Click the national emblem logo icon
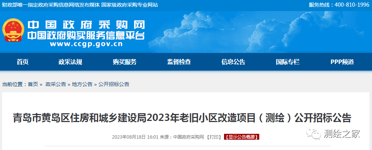Image resolution: width=372 pixels, height=150 pixels. tap(13, 30)
